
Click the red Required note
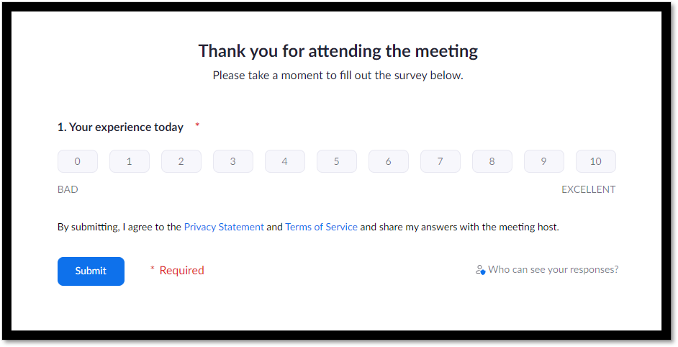pyautogui.click(x=177, y=271)
